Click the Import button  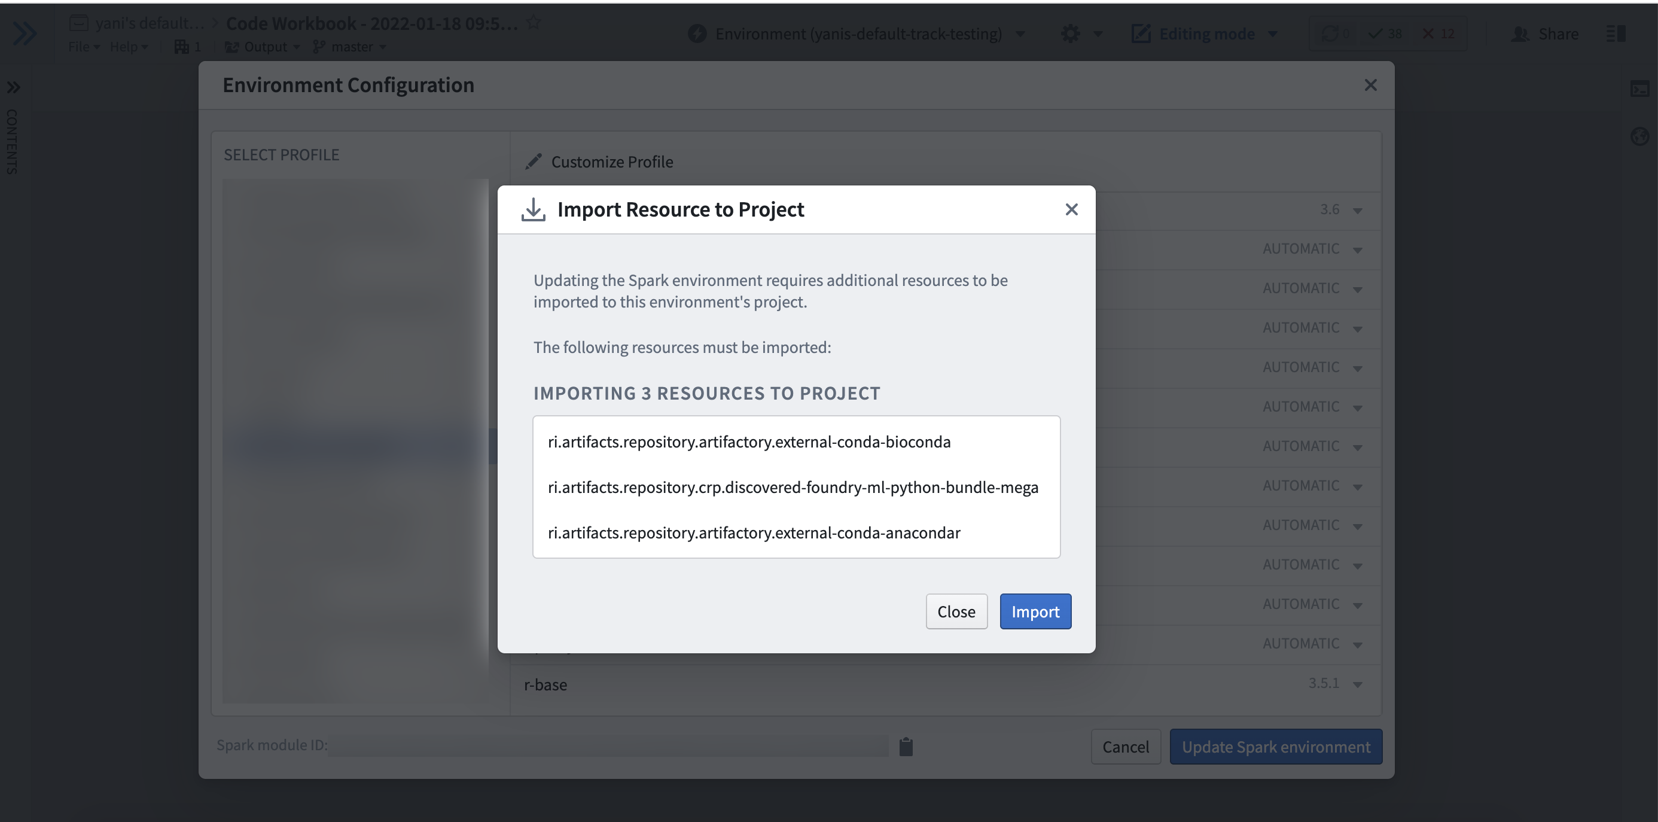tap(1035, 611)
